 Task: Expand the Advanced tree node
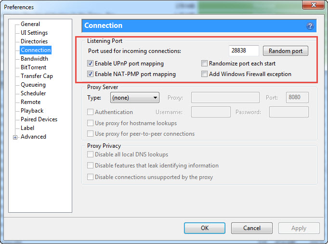pos(15,137)
